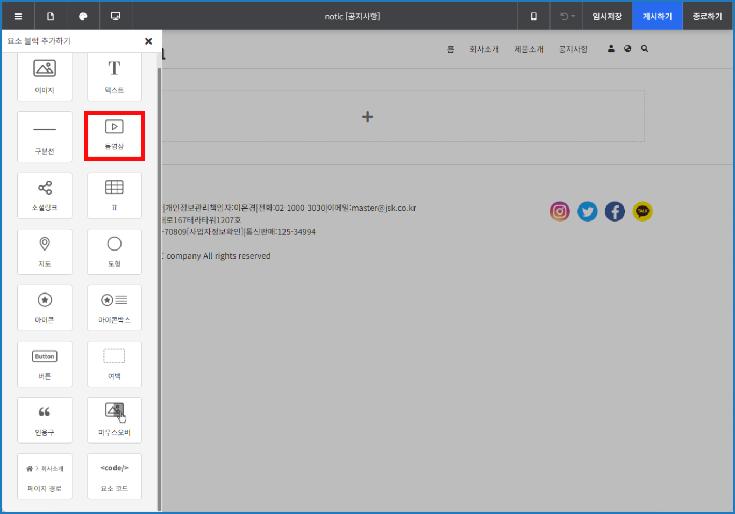Add the 소셜링크 social link block
This screenshot has height=514, width=735.
pyautogui.click(x=45, y=195)
